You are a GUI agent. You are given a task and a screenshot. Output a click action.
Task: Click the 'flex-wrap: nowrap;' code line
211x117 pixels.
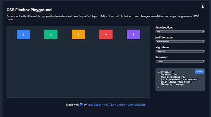click(172, 84)
